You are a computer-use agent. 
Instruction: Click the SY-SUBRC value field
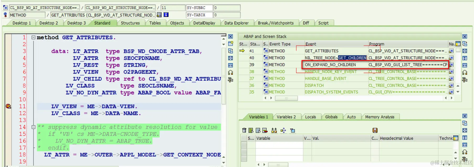[x=227, y=8]
